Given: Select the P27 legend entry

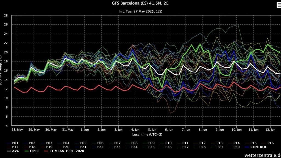Looking at the screenshot, I should click(x=185, y=147).
